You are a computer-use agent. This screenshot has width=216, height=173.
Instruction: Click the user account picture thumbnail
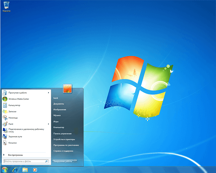tap(68, 89)
